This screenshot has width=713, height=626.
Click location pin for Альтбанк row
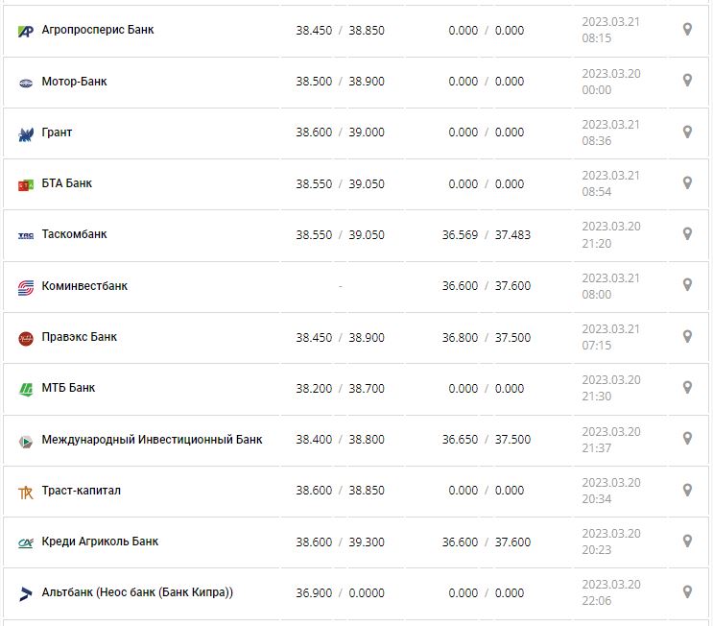687,591
